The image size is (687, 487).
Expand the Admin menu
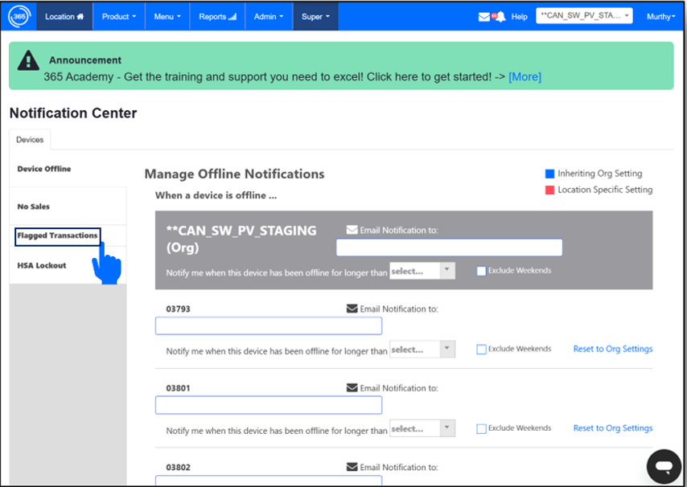click(268, 15)
